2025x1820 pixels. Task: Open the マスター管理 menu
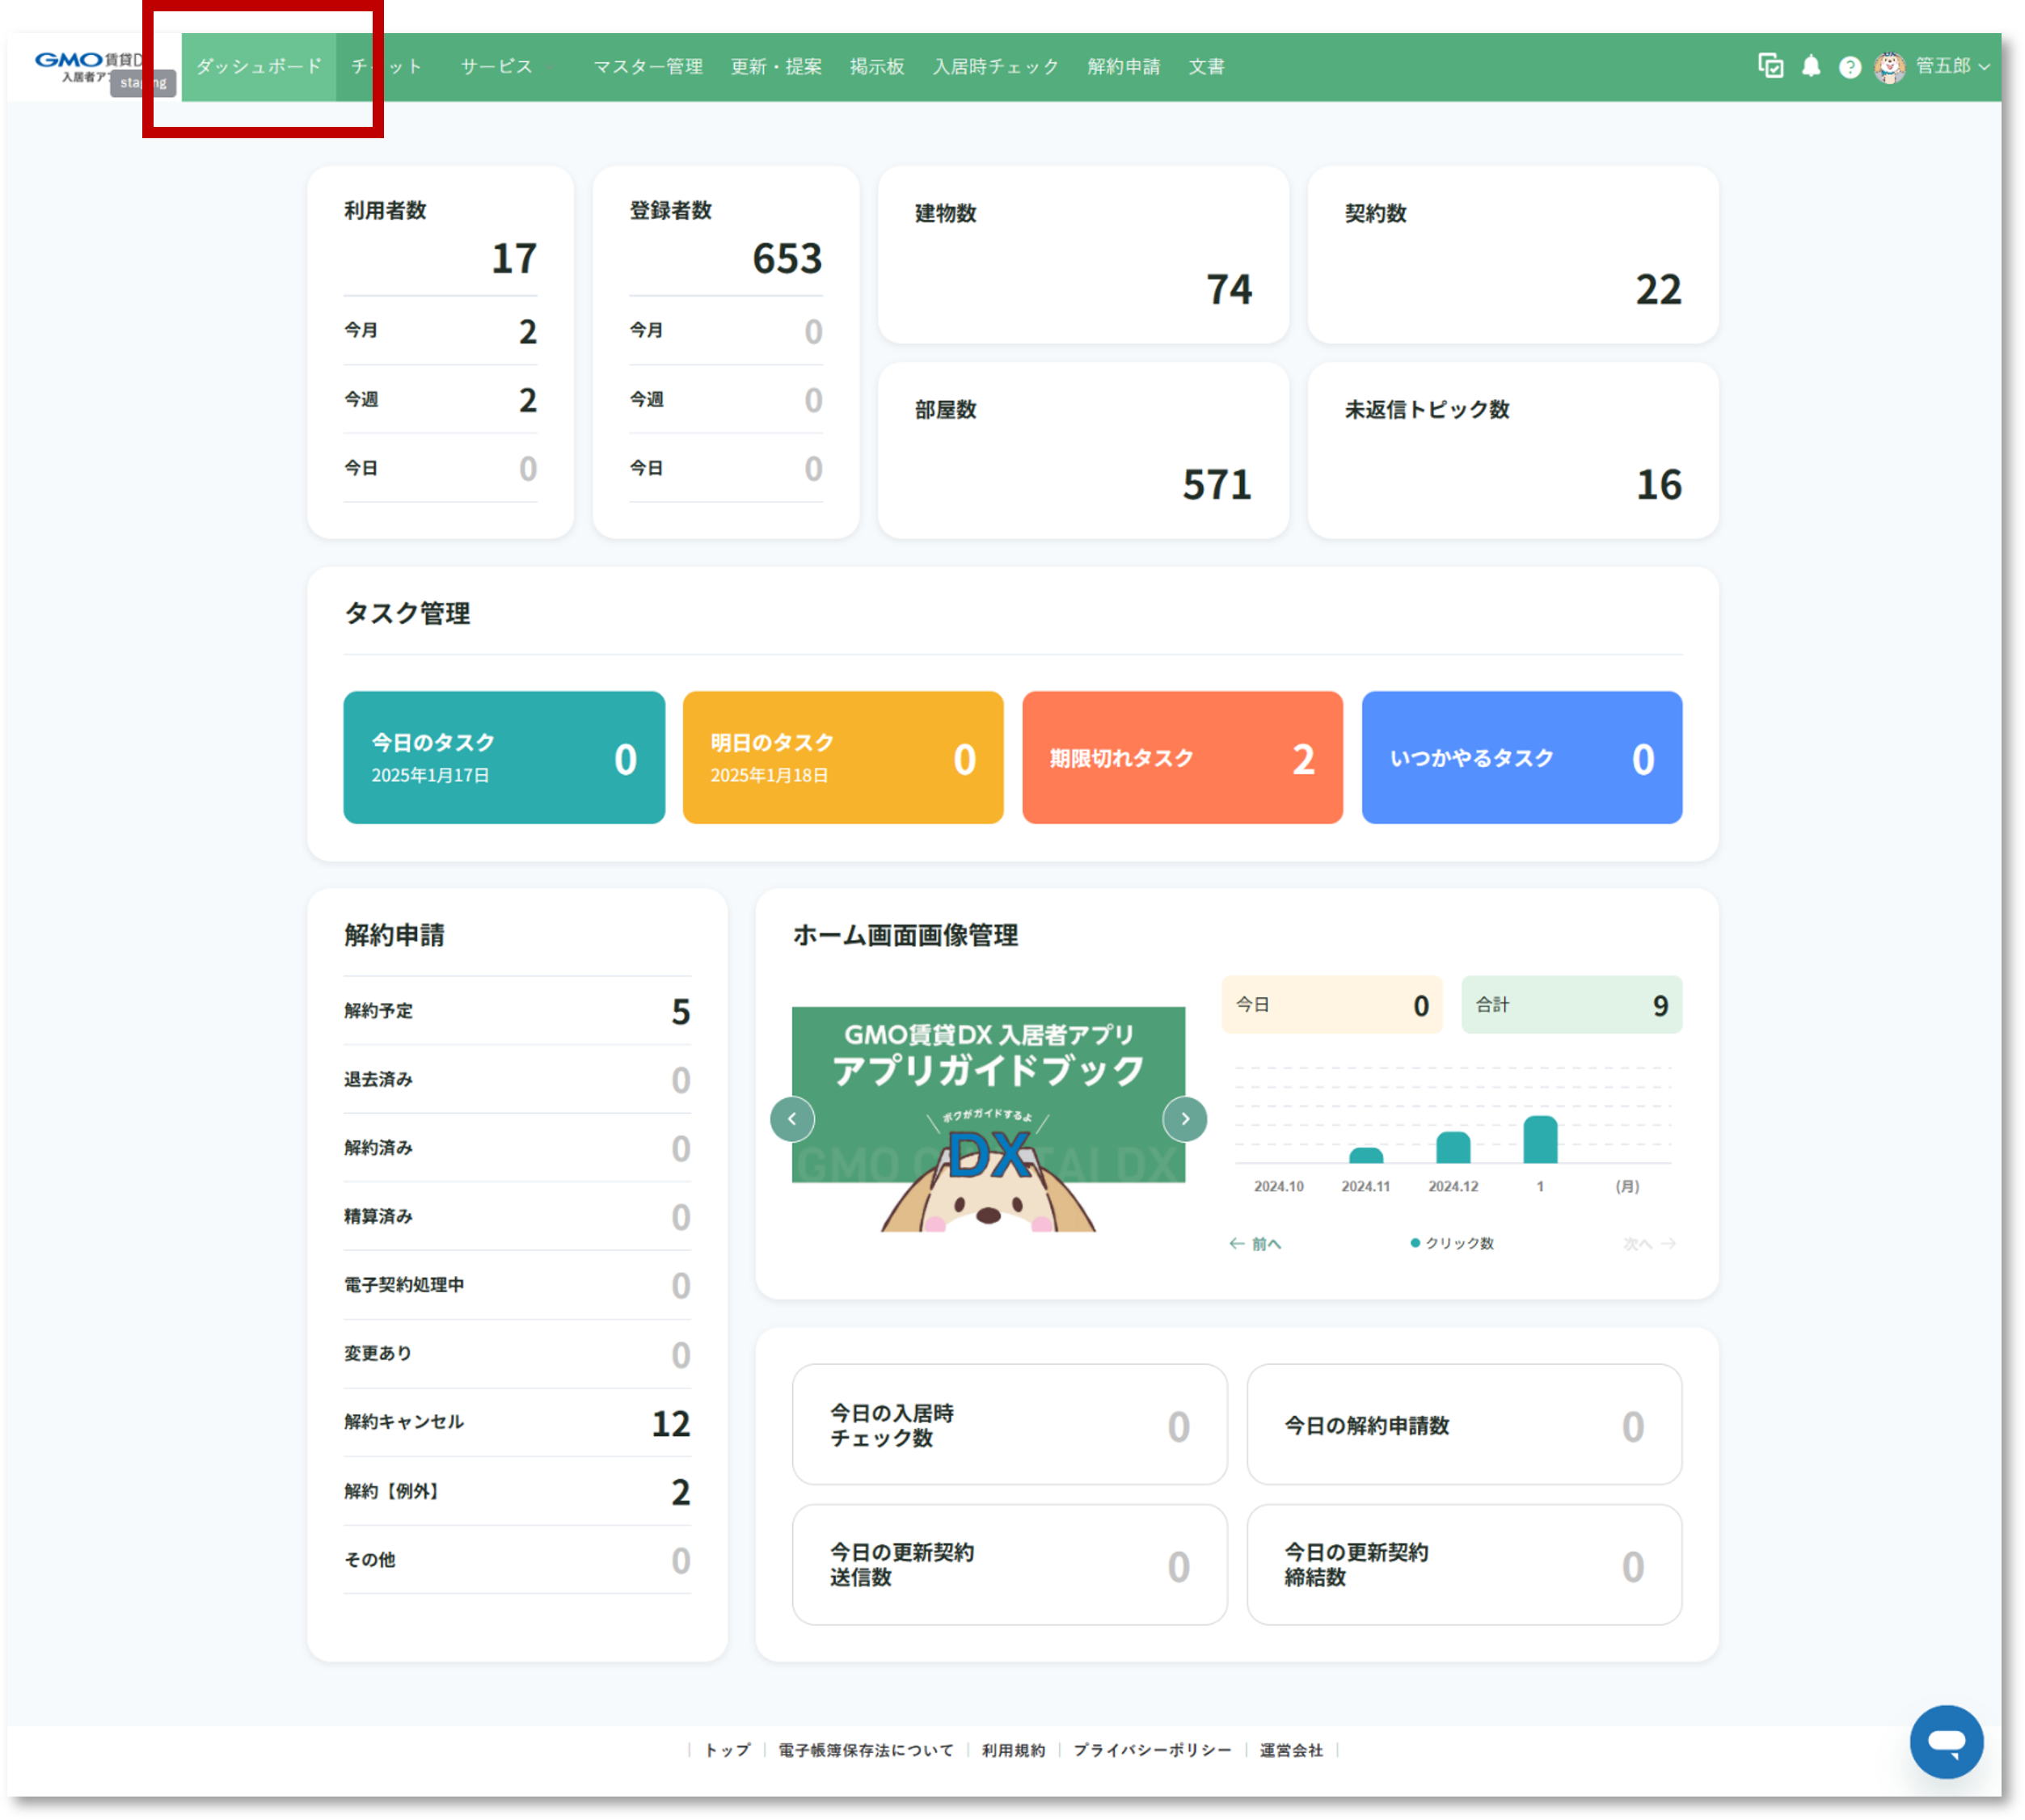[x=648, y=66]
